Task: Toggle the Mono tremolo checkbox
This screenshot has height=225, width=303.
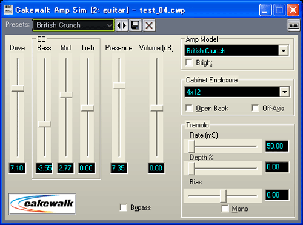Action: (x=225, y=209)
